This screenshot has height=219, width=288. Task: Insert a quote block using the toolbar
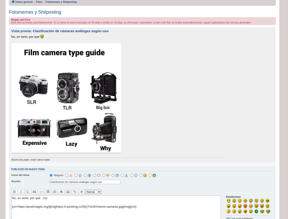pyautogui.click(x=34, y=192)
